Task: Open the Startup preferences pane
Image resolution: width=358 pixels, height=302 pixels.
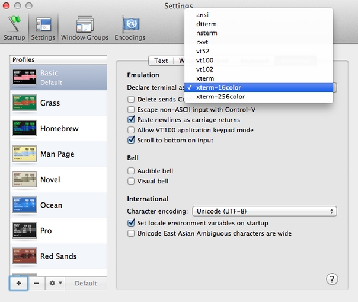Action: [15, 27]
